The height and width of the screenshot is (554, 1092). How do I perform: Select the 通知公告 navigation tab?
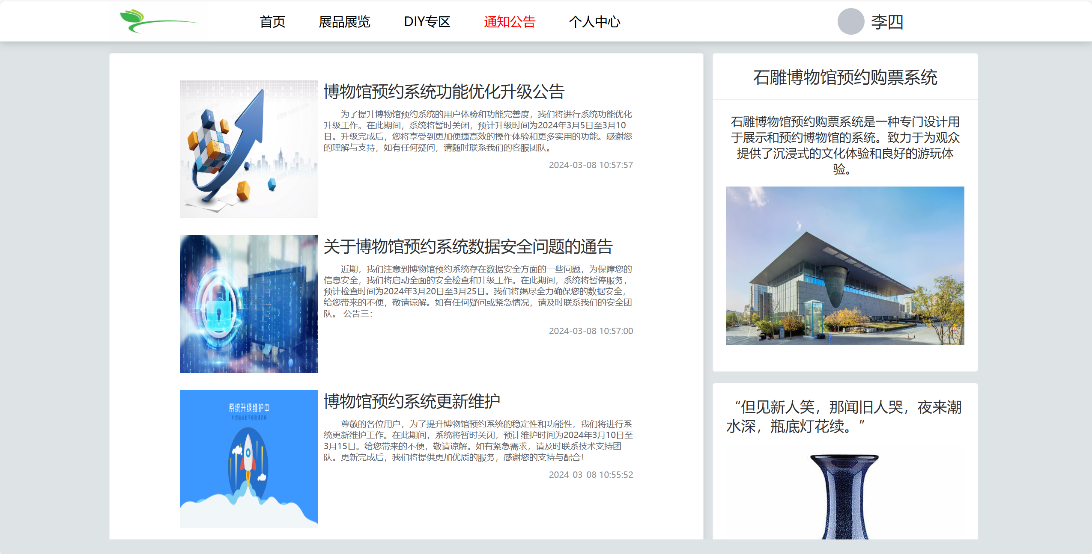pos(510,21)
